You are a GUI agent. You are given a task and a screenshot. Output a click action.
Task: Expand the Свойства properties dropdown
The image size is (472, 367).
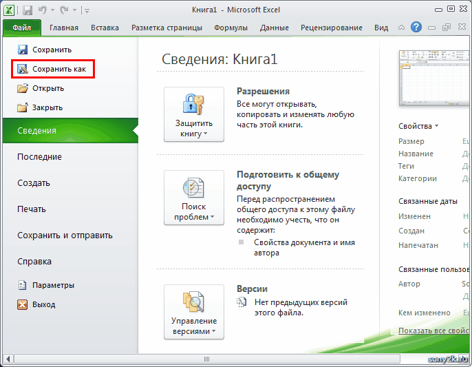[418, 126]
